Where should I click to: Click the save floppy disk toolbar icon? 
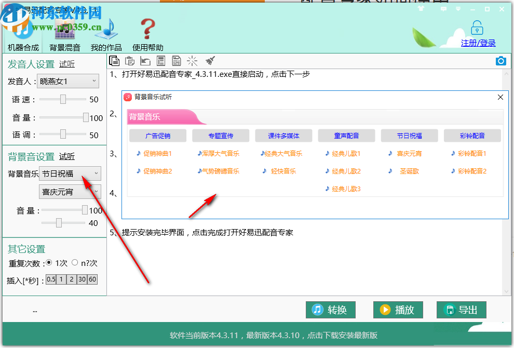[x=177, y=61]
